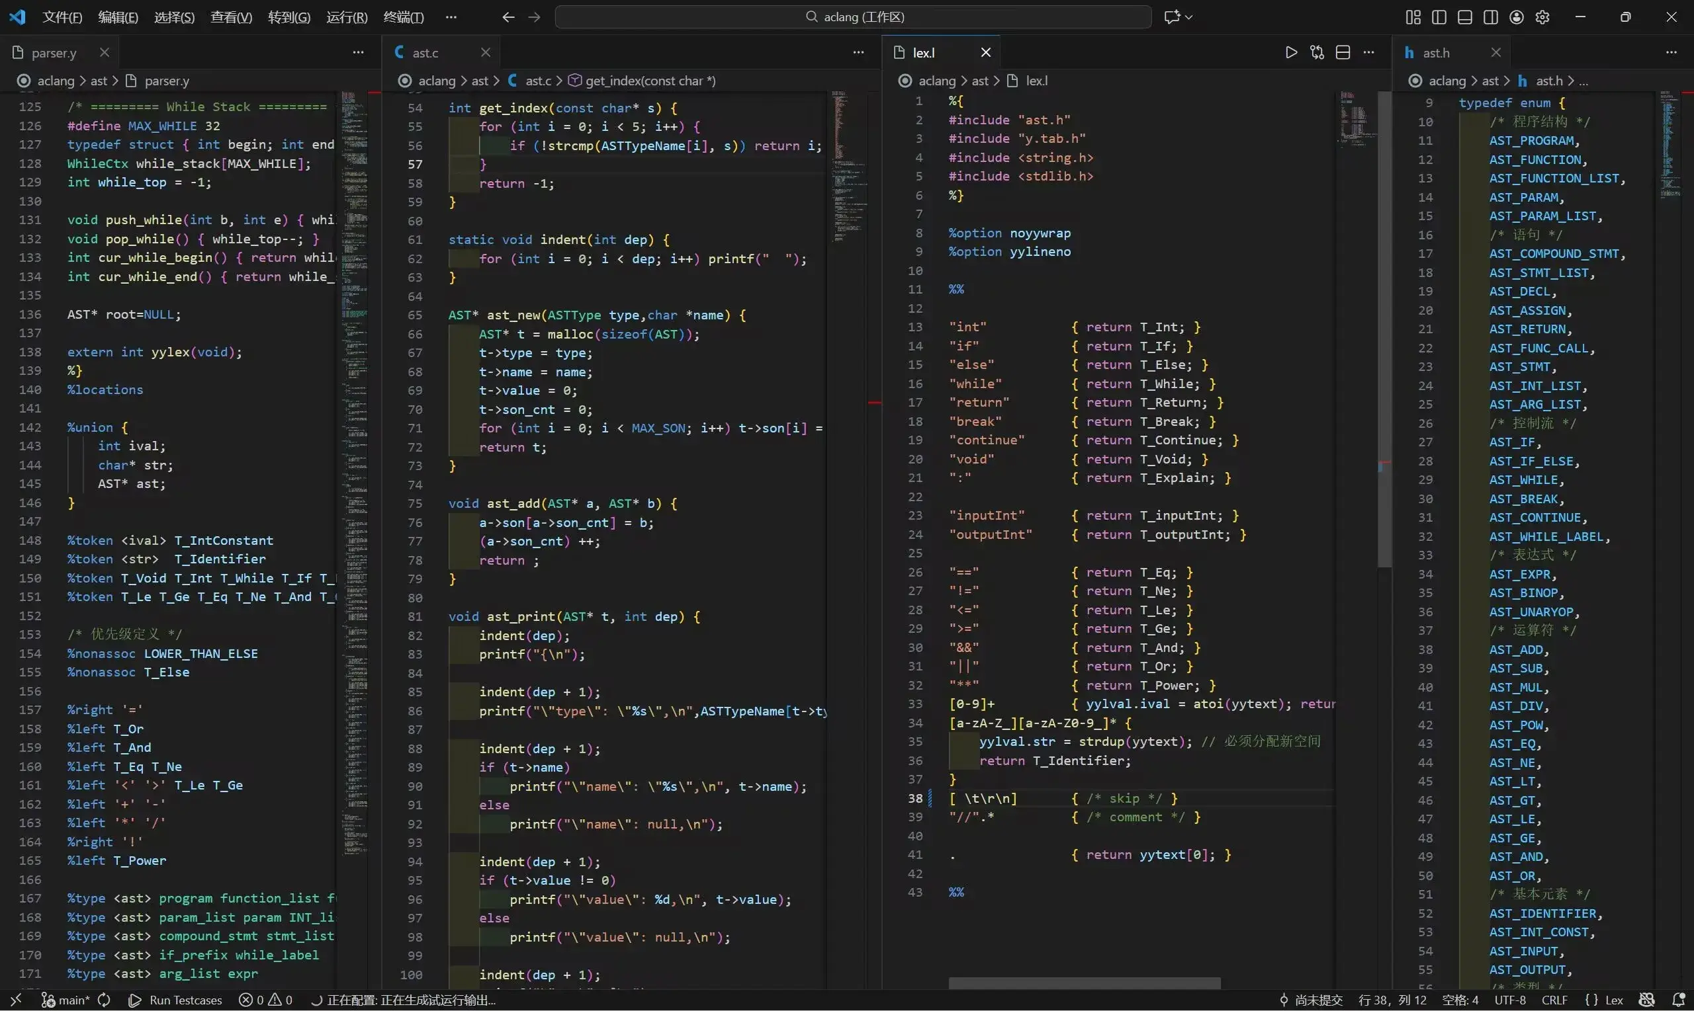This screenshot has height=1011, width=1694.
Task: Expand the overflow menu in menu bar
Action: 451,17
